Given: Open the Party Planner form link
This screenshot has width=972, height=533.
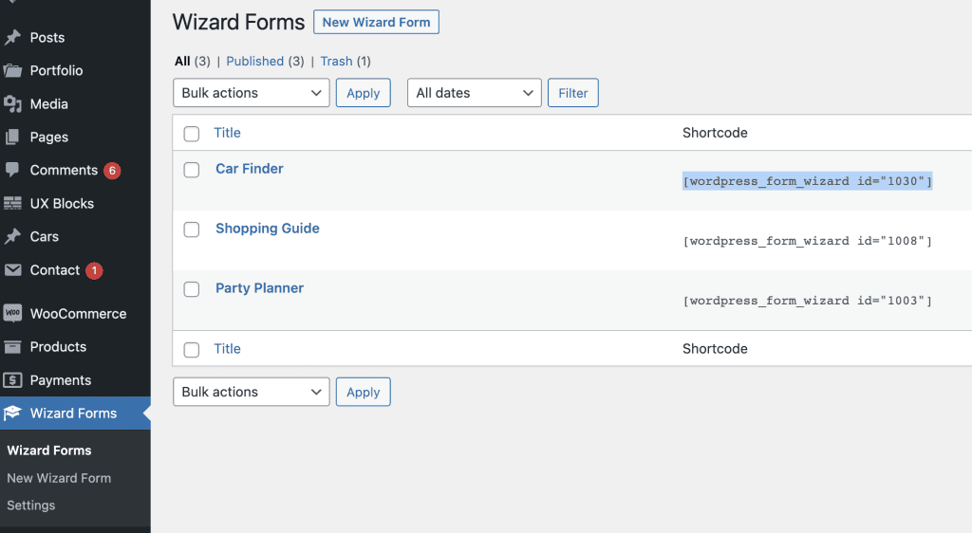Looking at the screenshot, I should pos(259,288).
